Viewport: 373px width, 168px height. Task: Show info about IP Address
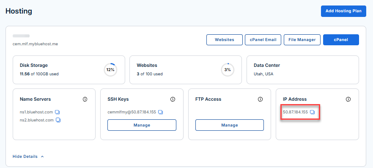pyautogui.click(x=348, y=99)
